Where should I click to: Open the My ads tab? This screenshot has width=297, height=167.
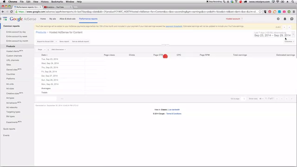pyautogui.click(x=52, y=19)
